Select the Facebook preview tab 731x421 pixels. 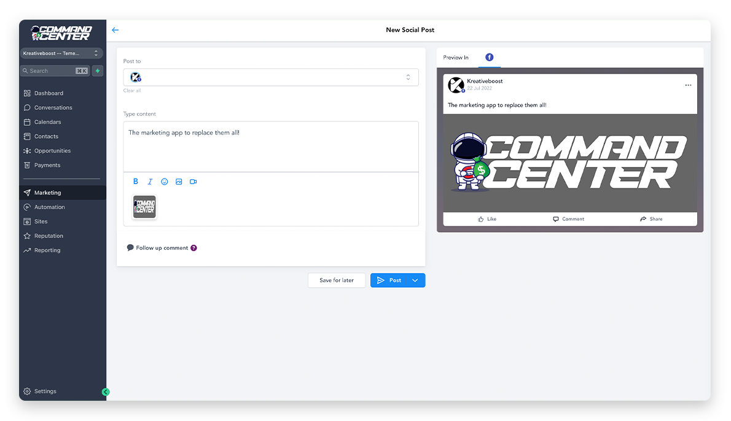point(490,57)
